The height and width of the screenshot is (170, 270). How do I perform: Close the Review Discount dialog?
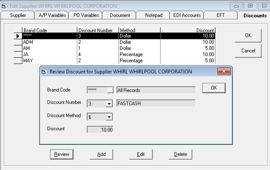click(224, 71)
